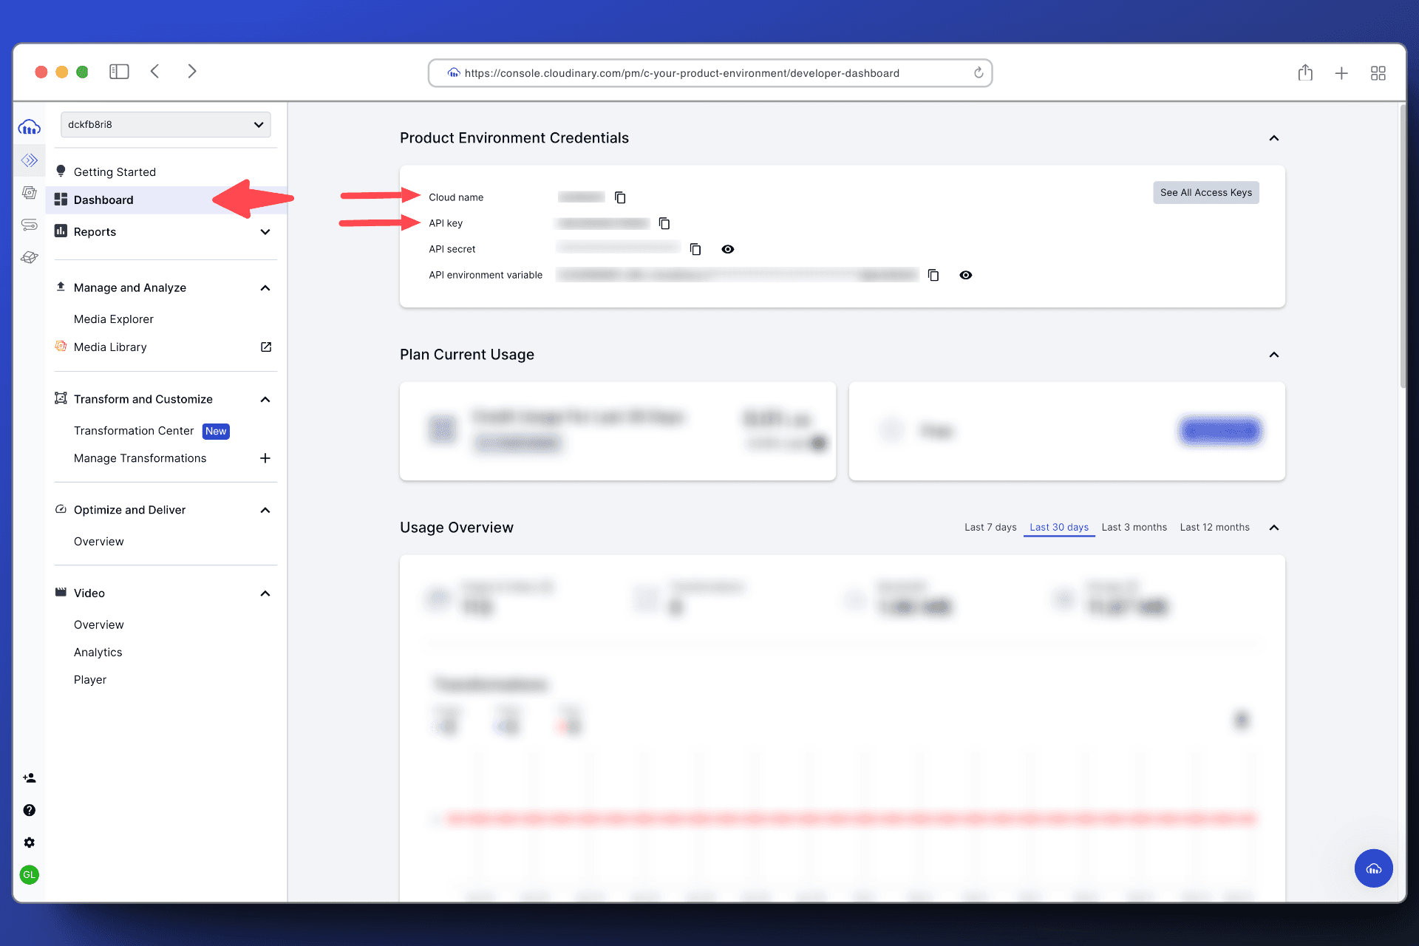The width and height of the screenshot is (1419, 946).
Task: Copy the Cloud name value
Action: point(620,197)
